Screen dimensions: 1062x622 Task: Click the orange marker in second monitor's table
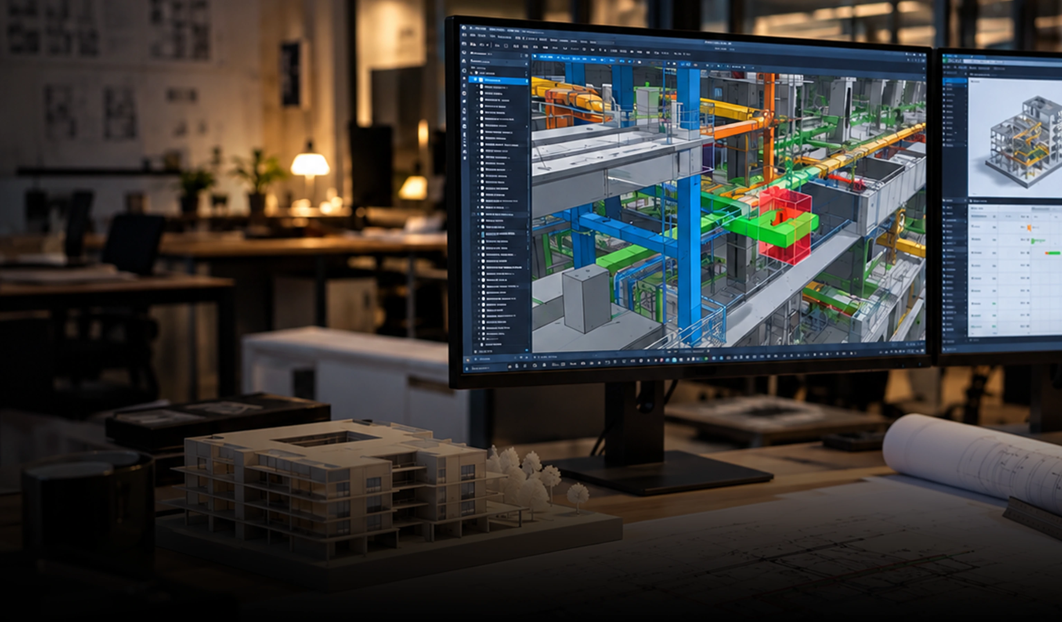tap(1029, 228)
